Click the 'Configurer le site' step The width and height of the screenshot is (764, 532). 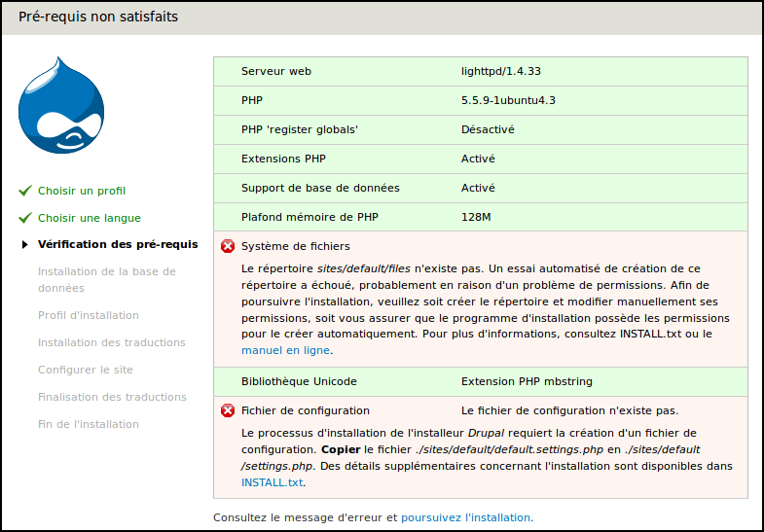coord(85,370)
